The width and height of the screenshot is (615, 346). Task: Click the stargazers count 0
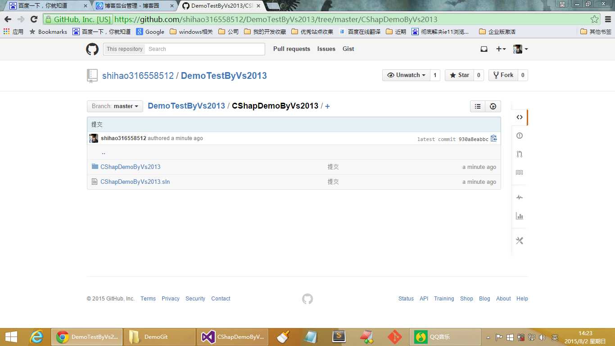[x=479, y=75]
